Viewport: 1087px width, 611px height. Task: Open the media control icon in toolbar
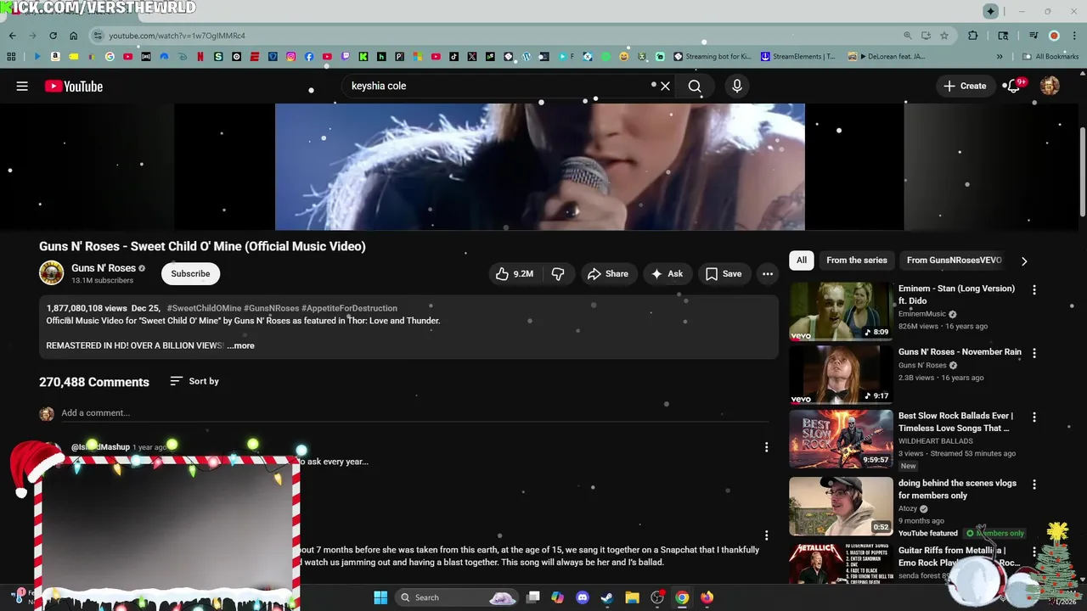click(x=1033, y=36)
